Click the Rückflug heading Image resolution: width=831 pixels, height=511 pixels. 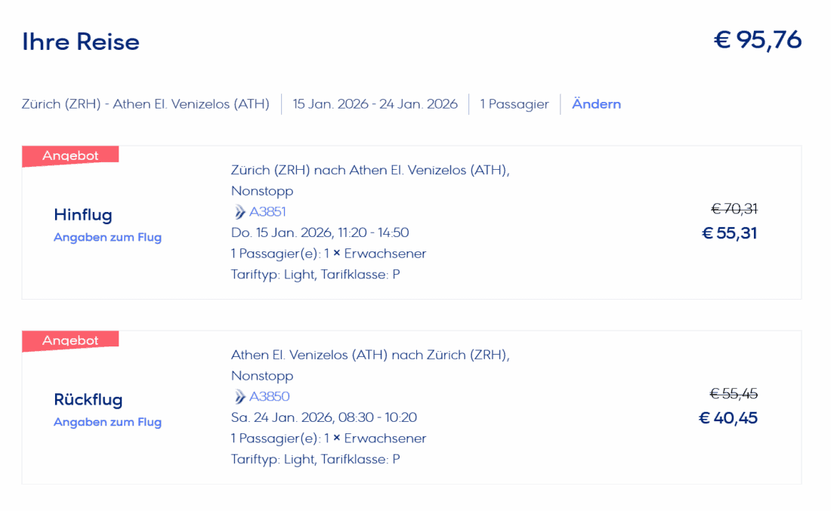[x=88, y=400]
